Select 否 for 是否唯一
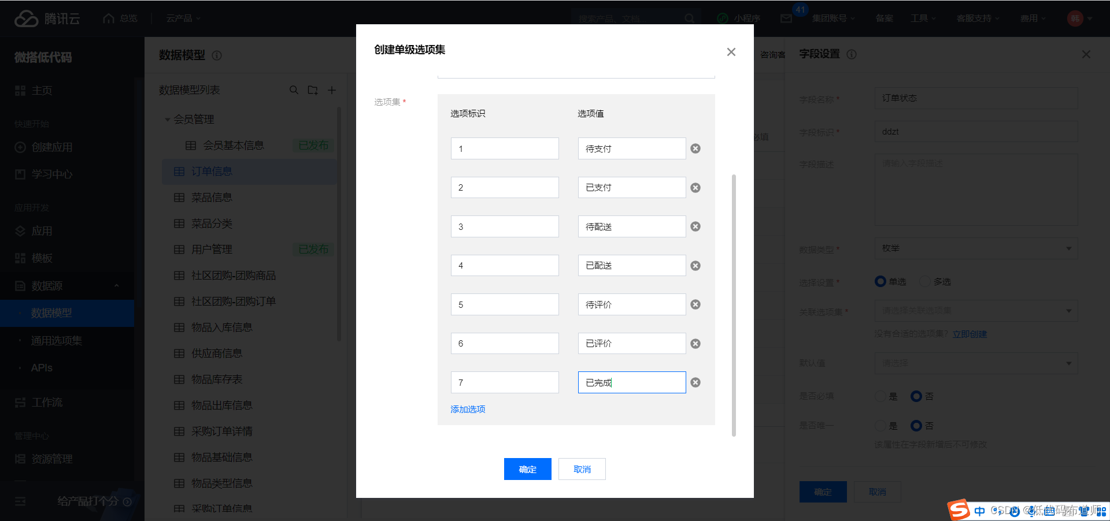1110x521 pixels. [916, 426]
